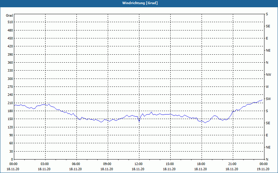Select the 15:00 time axis label
Viewport: 278px width, 173px height.
click(170, 164)
